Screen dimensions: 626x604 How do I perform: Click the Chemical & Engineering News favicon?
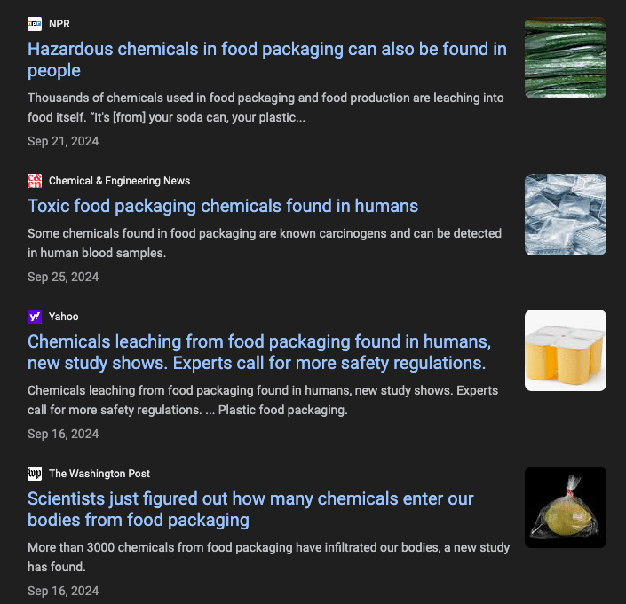click(35, 181)
